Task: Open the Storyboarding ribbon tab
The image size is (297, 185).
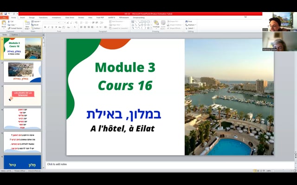Action: (139, 18)
